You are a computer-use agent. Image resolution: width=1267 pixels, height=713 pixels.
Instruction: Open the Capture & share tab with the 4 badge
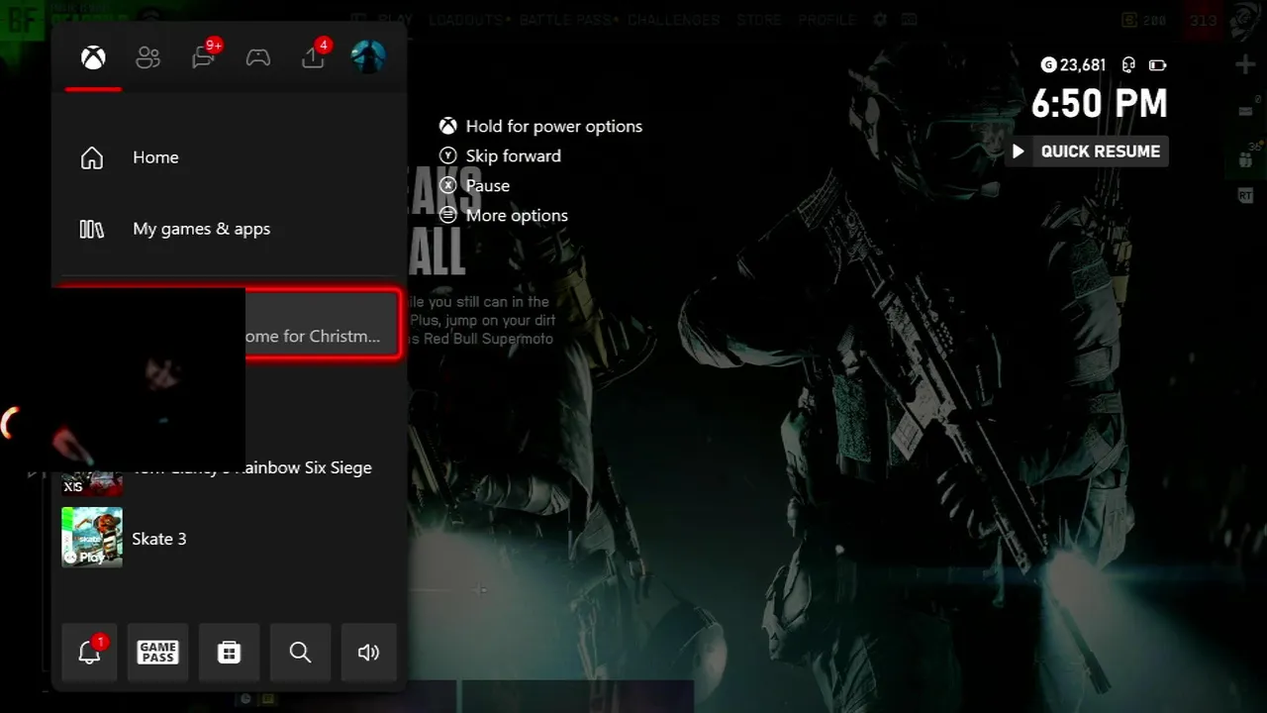click(314, 55)
